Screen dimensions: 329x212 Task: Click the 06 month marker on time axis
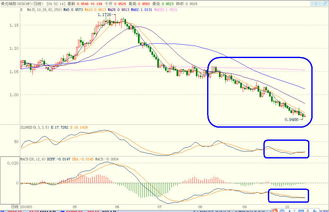[117, 207]
